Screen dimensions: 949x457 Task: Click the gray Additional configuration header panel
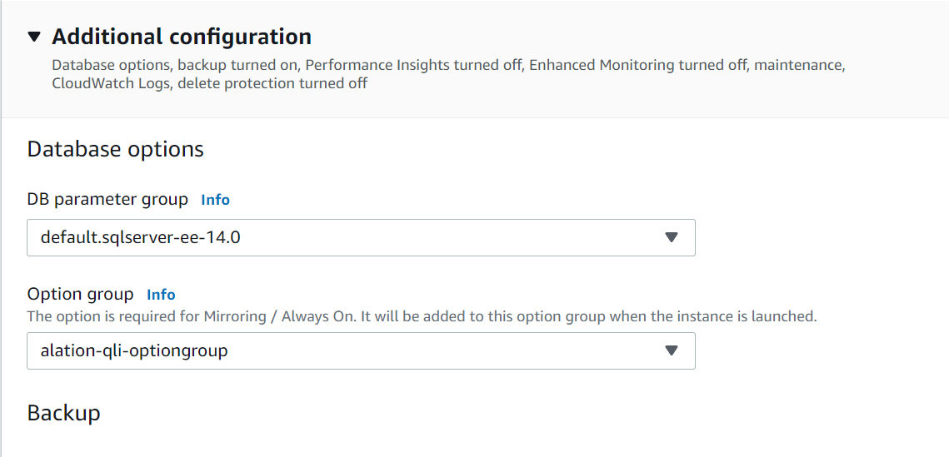(x=475, y=58)
